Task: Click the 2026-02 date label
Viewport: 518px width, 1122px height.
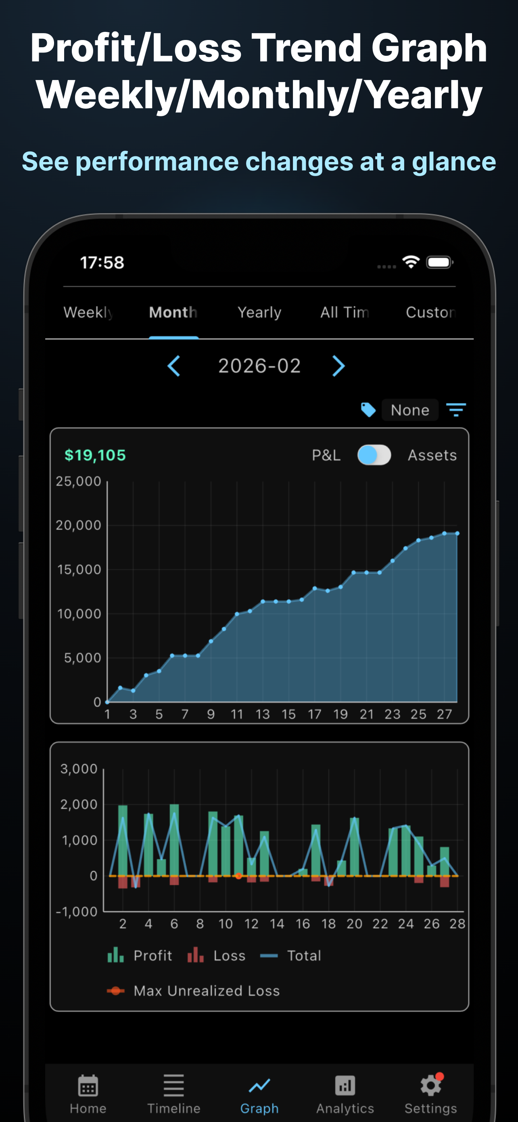Action: point(260,366)
